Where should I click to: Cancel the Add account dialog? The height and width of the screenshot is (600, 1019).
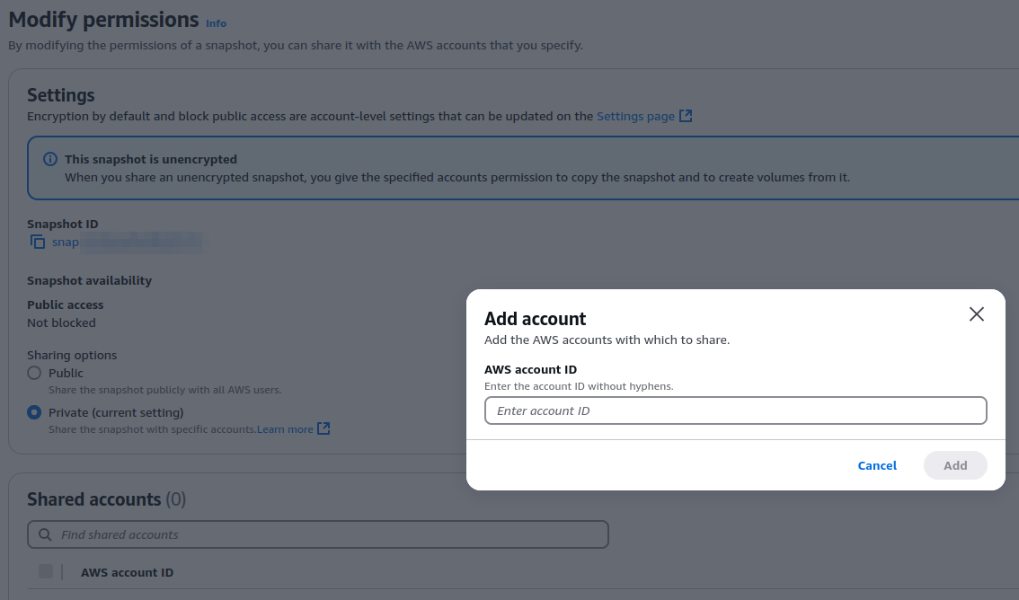[877, 465]
